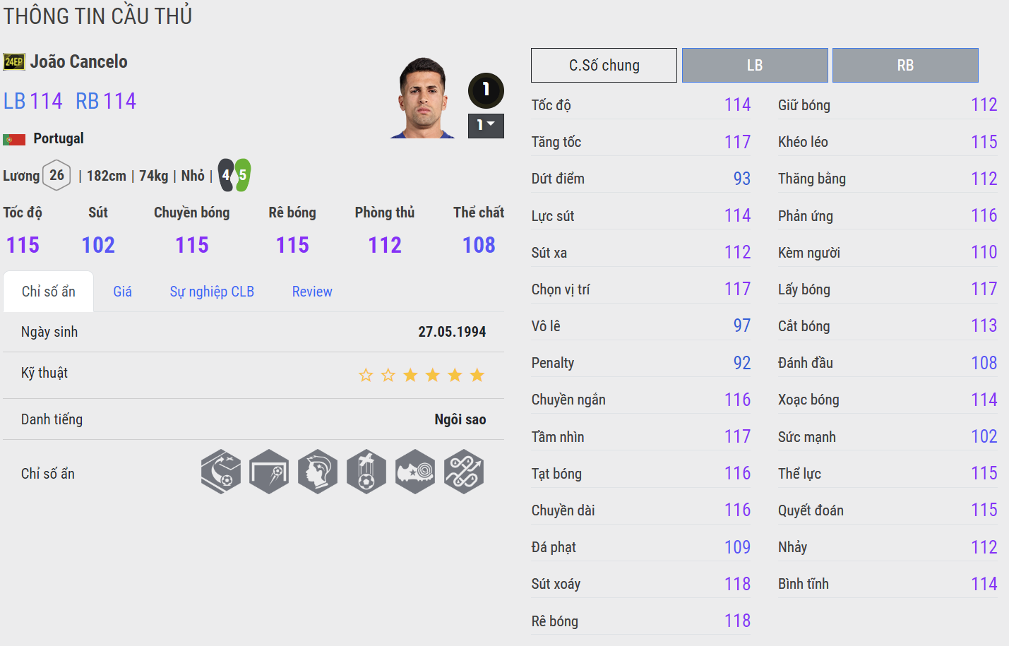Click the C.Số chung button

click(x=604, y=66)
